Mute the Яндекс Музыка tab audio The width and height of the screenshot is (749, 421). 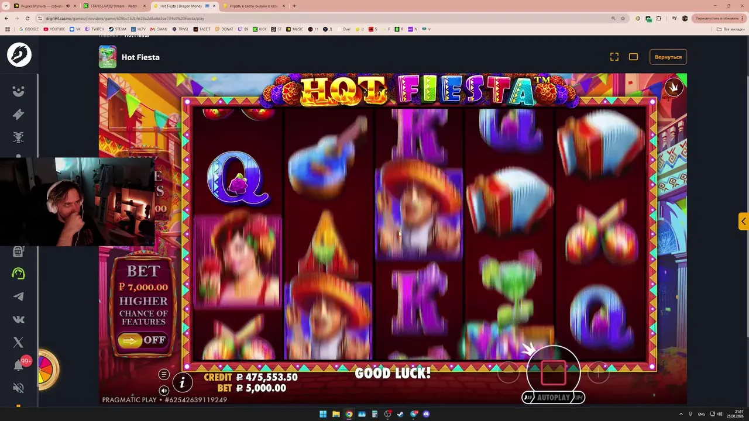[68, 6]
